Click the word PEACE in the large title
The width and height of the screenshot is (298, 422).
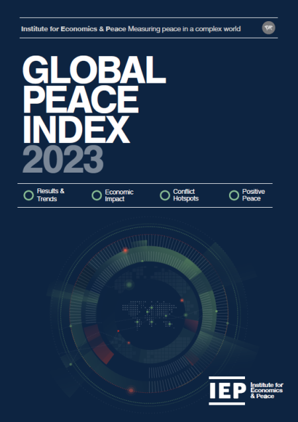coord(81,100)
